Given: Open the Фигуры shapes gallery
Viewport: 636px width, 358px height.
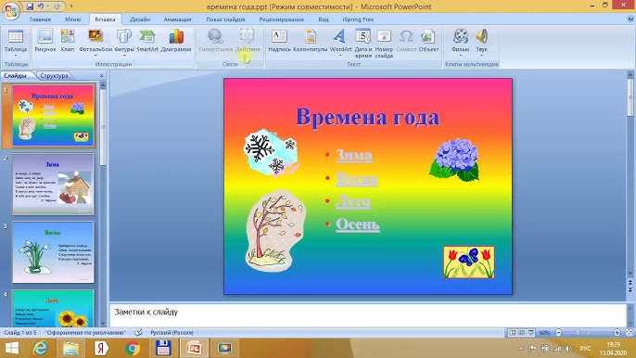Looking at the screenshot, I should coord(124,43).
